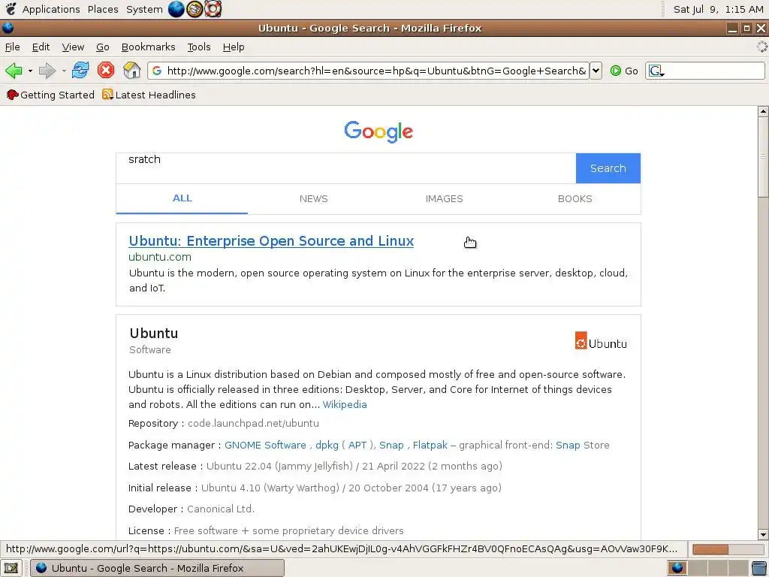769x577 pixels.
Task: Click the trash icon in bottom panel
Action: click(x=760, y=568)
